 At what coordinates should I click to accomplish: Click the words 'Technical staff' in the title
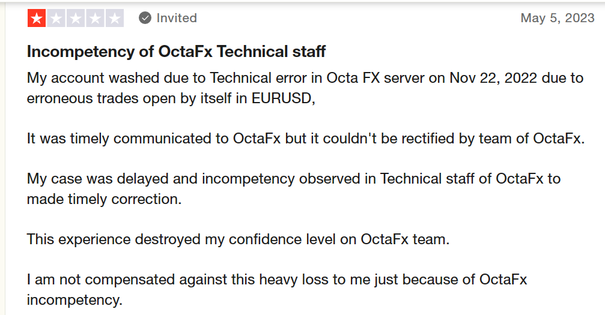pyautogui.click(x=271, y=51)
